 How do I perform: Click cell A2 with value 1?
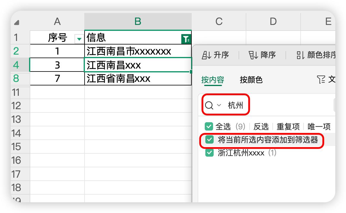[57, 51]
